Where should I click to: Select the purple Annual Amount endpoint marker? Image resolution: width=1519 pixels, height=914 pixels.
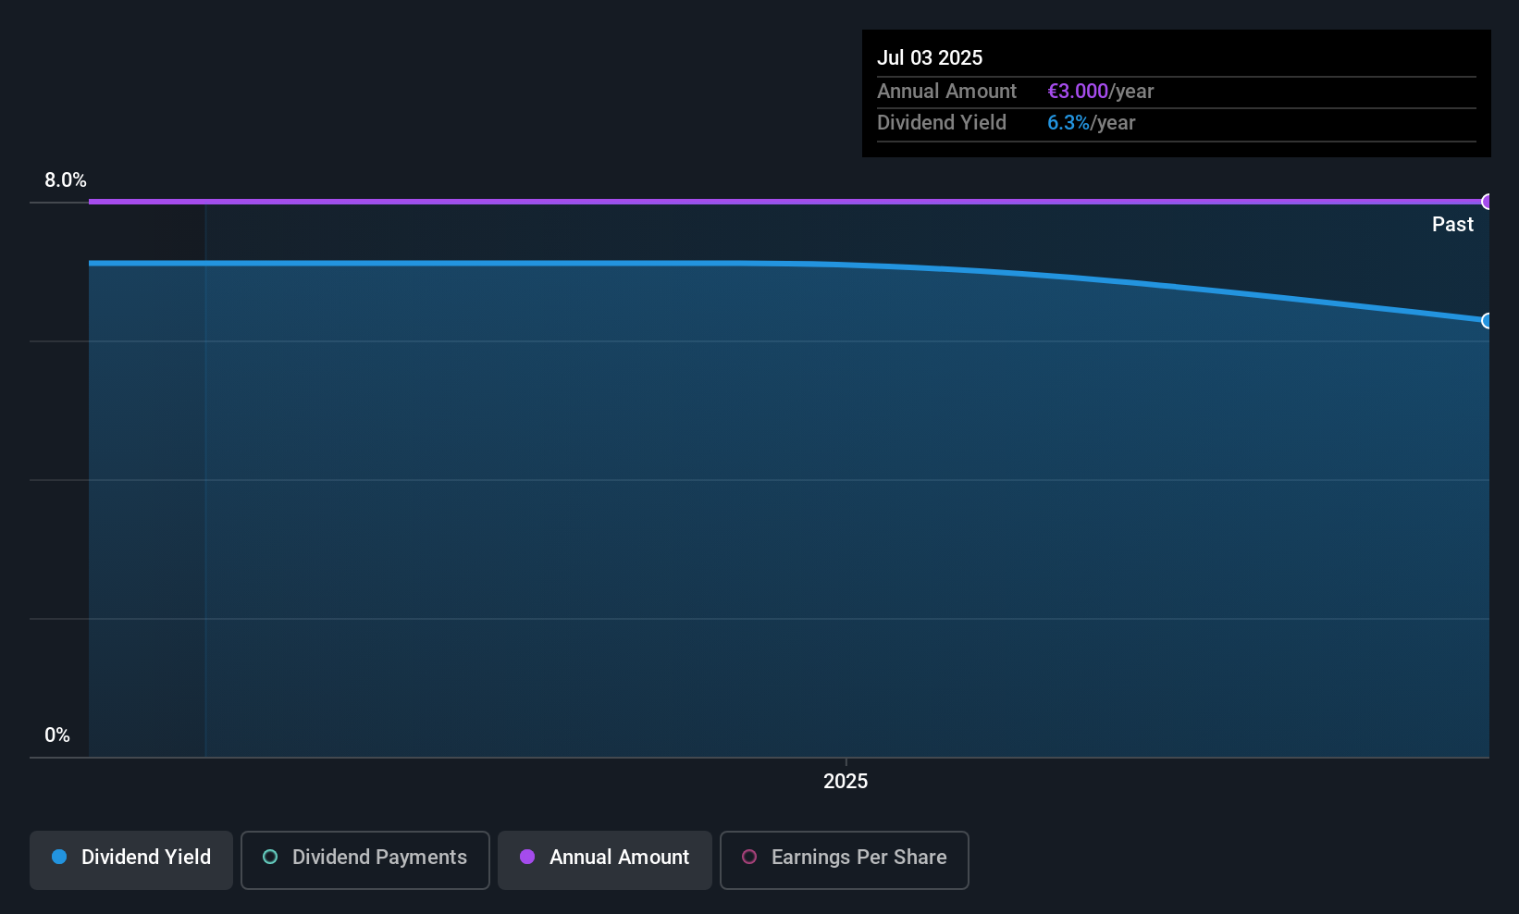tap(1488, 202)
